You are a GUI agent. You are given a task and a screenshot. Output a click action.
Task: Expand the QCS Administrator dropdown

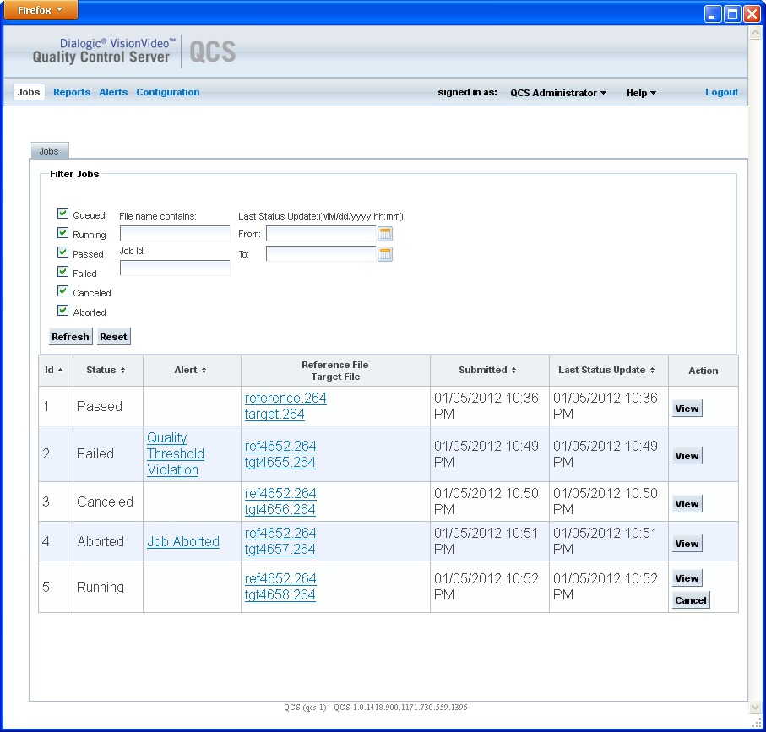click(x=558, y=93)
